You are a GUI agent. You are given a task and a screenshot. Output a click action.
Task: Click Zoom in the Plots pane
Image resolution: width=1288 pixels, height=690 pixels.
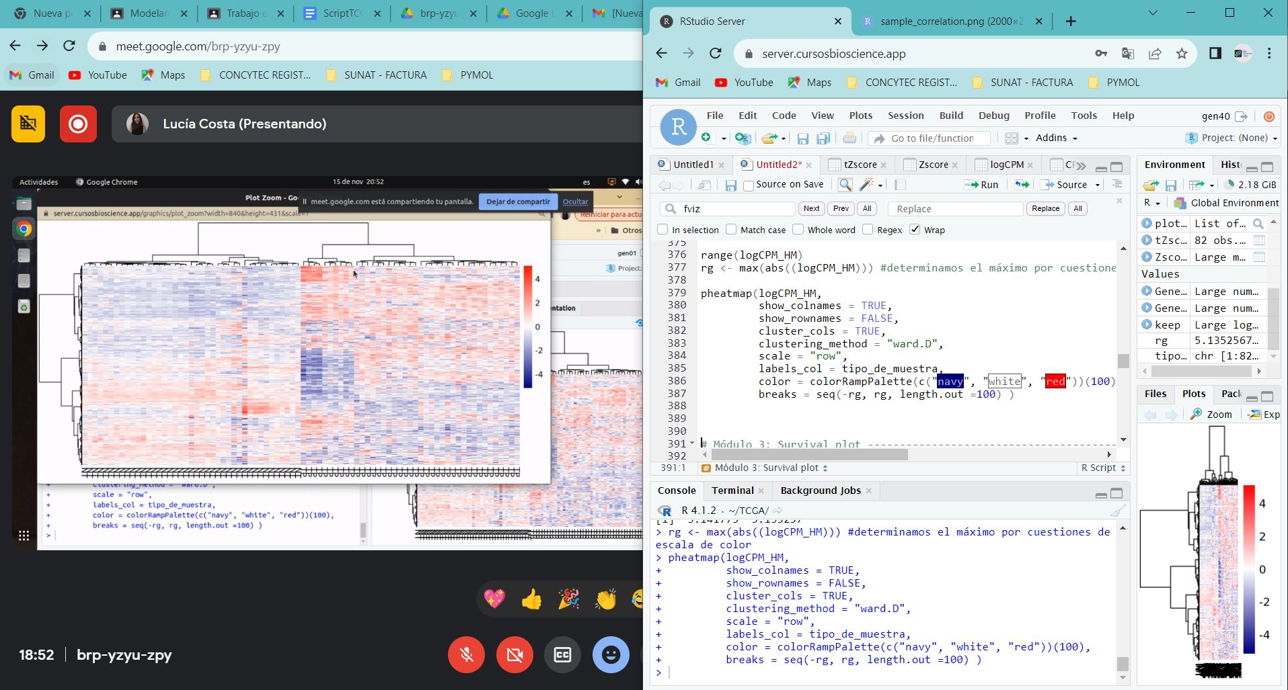[1212, 415]
